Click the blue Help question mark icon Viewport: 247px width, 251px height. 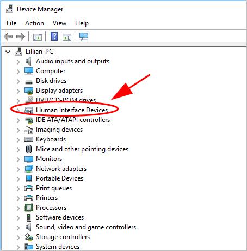tap(54, 36)
